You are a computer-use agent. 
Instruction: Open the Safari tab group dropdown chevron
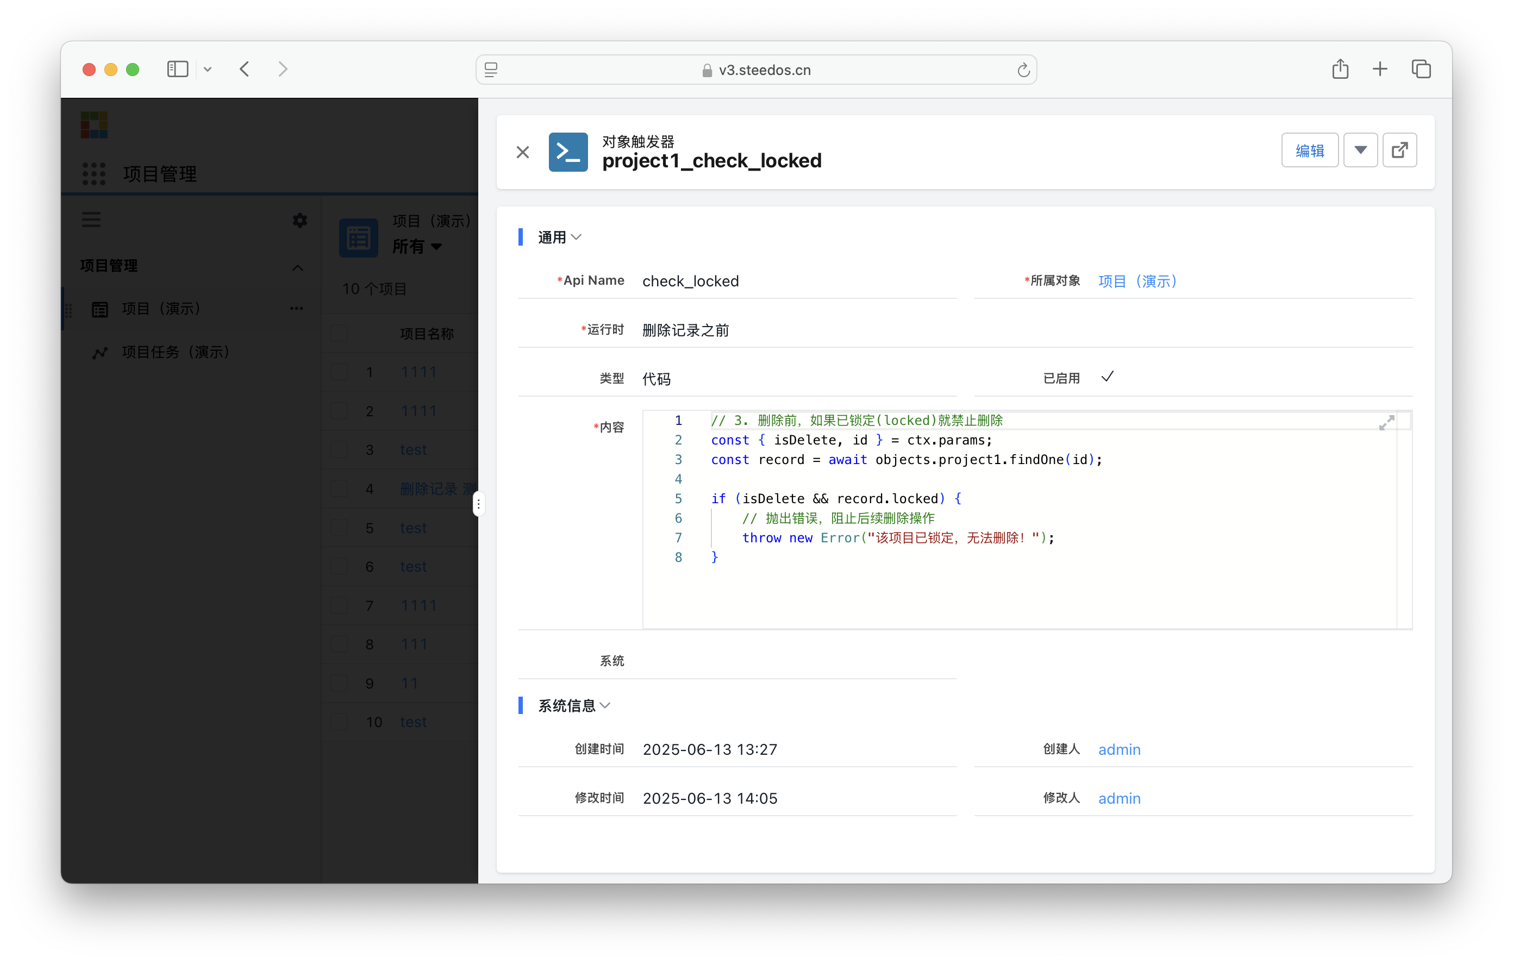click(x=208, y=69)
